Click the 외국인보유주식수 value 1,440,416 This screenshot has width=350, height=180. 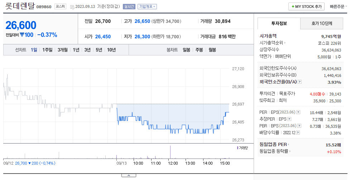332,76
